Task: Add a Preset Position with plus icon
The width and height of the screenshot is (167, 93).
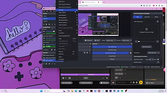Action: click(158, 62)
